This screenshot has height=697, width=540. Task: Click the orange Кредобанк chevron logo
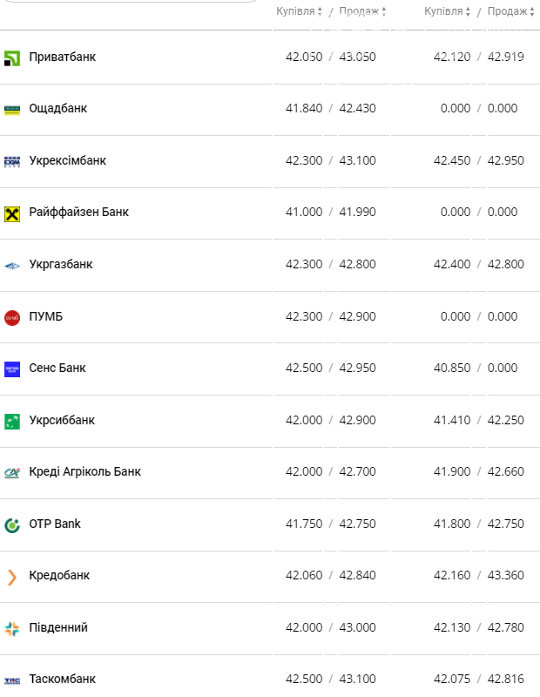[x=12, y=576]
